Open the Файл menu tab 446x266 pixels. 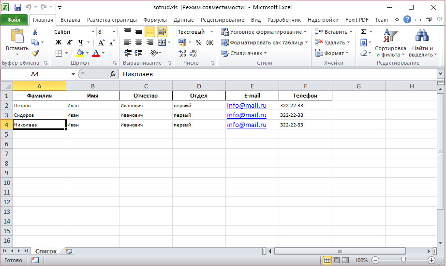(x=14, y=20)
